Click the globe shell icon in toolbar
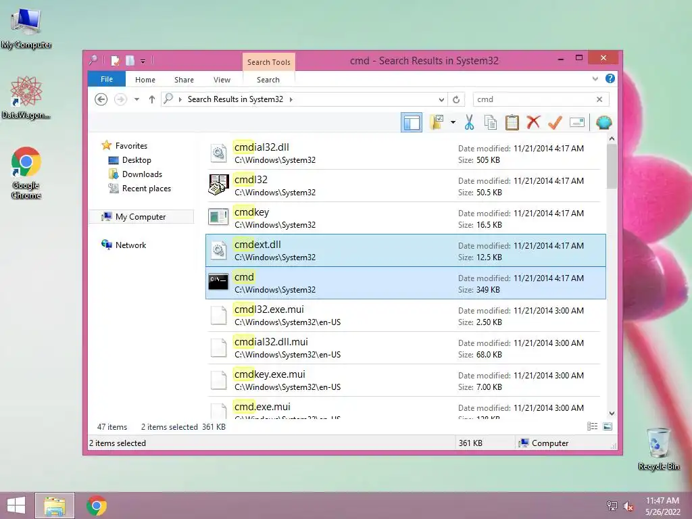Image resolution: width=692 pixels, height=519 pixels. [x=603, y=122]
